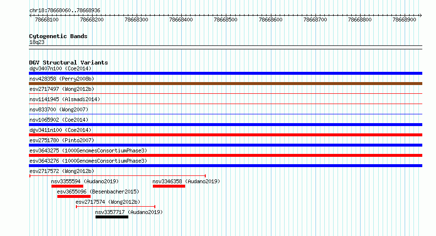Select the blue bar under dgv3407n100

[x=225, y=73]
